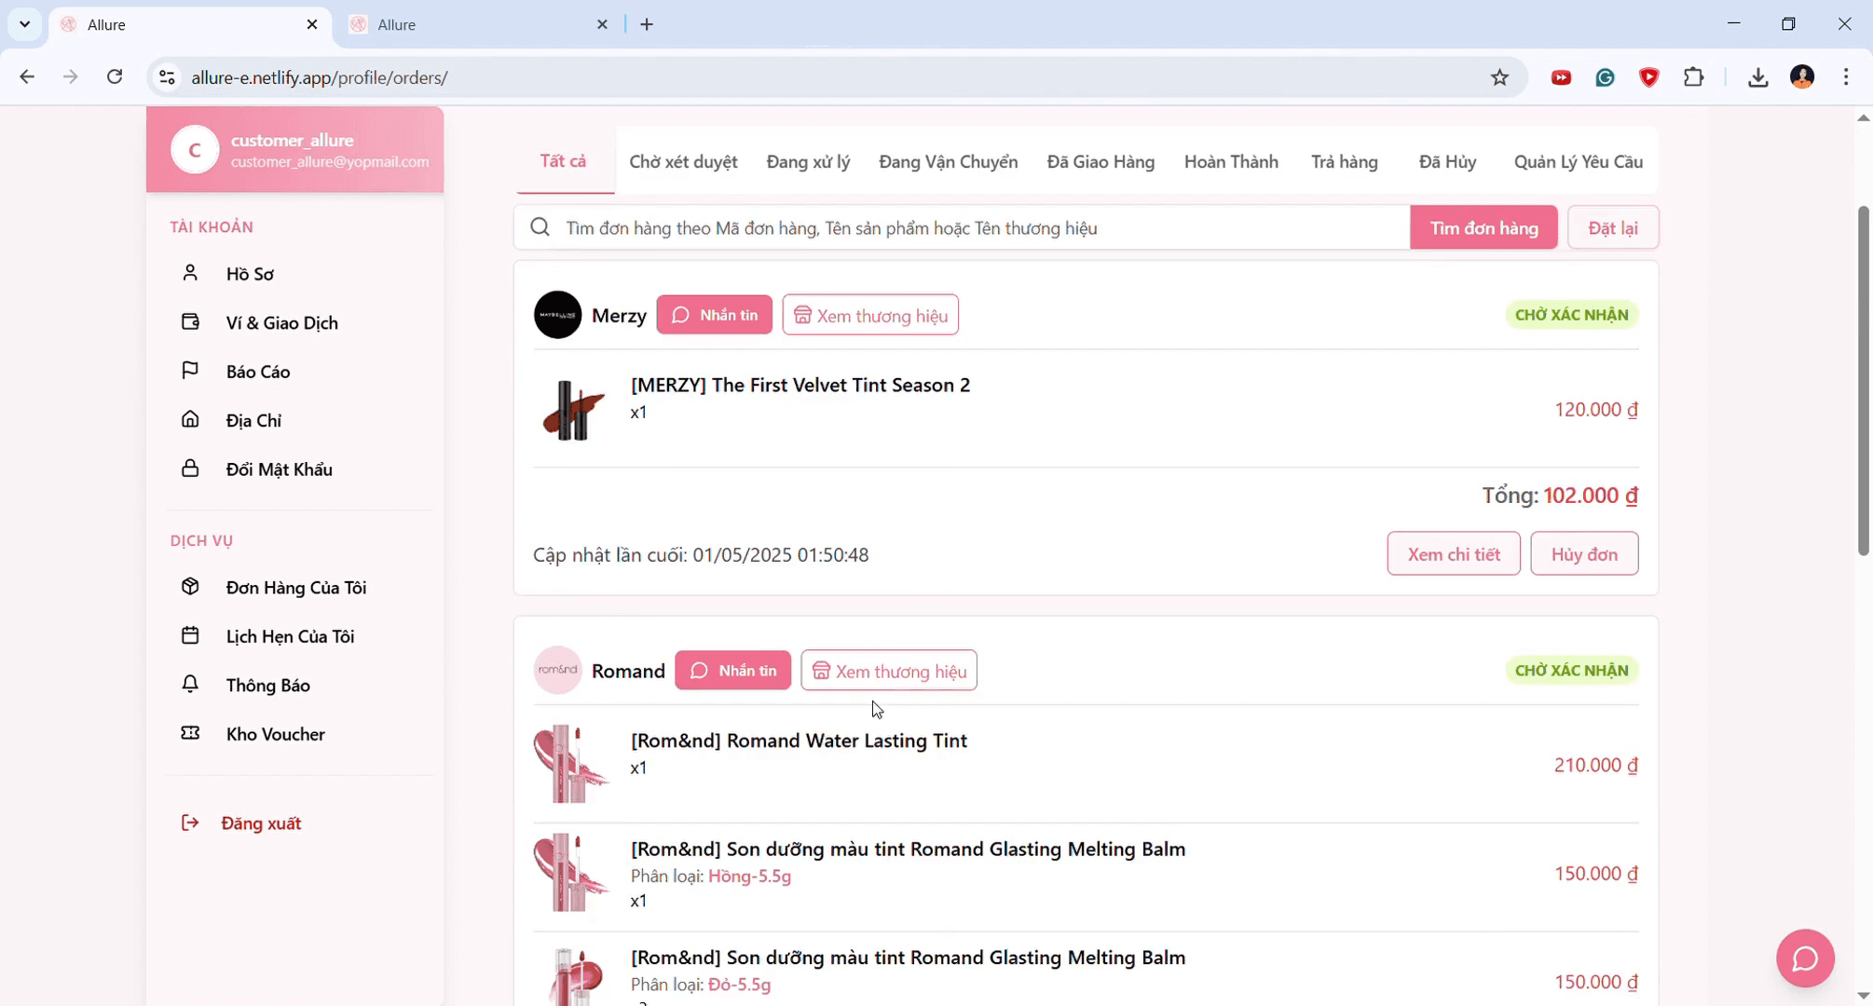Open Chrome three-dot menu
The image size is (1873, 1006).
tap(1845, 77)
